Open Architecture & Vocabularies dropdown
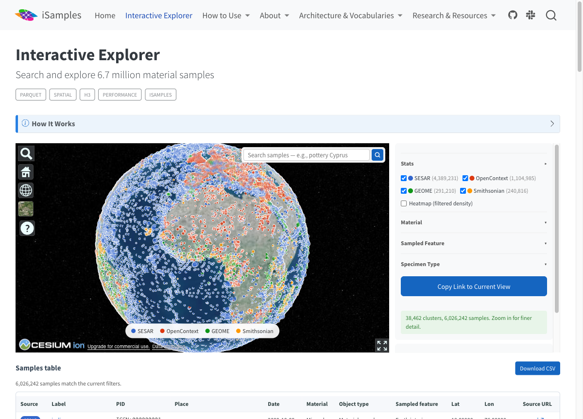Viewport: 583px width, 419px height. [351, 16]
